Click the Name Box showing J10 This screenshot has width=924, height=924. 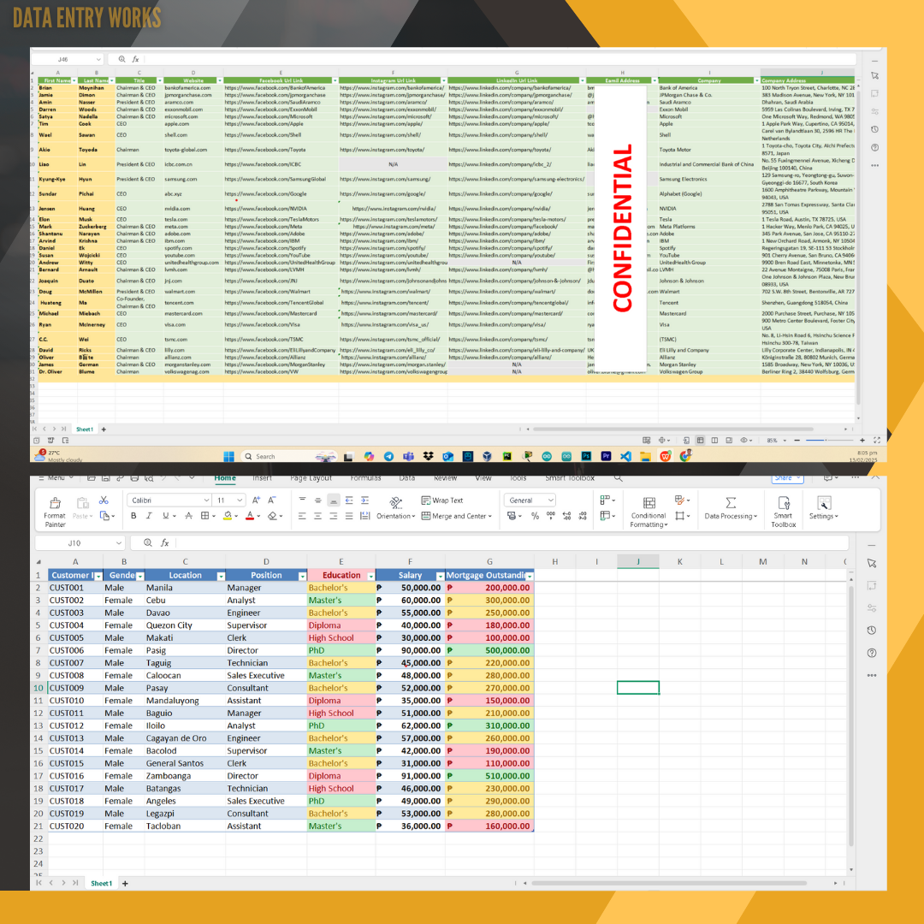pos(80,542)
